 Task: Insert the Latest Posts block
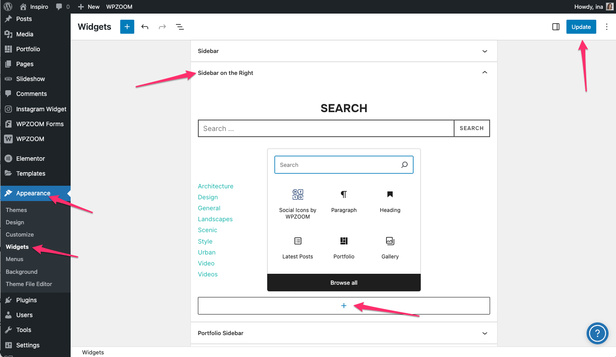(x=297, y=247)
